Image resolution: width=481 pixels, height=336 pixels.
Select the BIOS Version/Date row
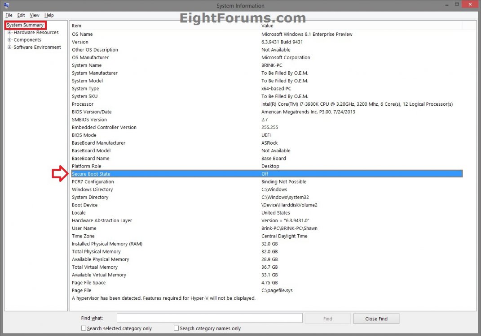point(267,112)
